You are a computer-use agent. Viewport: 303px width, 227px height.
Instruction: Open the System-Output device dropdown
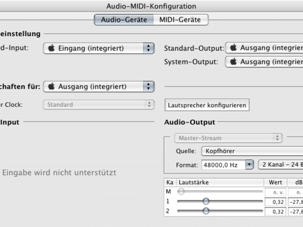tap(264, 62)
